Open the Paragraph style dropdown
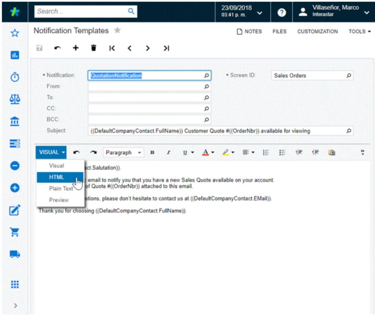 coord(123,152)
